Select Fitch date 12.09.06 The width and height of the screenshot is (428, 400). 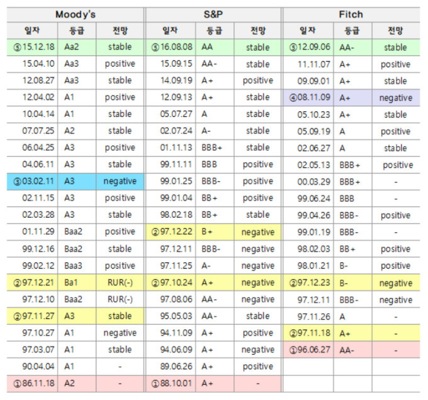308,47
